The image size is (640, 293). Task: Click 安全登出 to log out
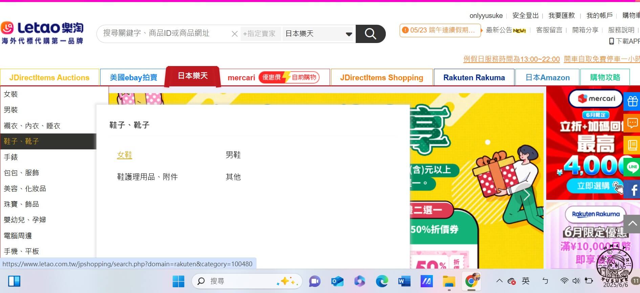pyautogui.click(x=525, y=16)
